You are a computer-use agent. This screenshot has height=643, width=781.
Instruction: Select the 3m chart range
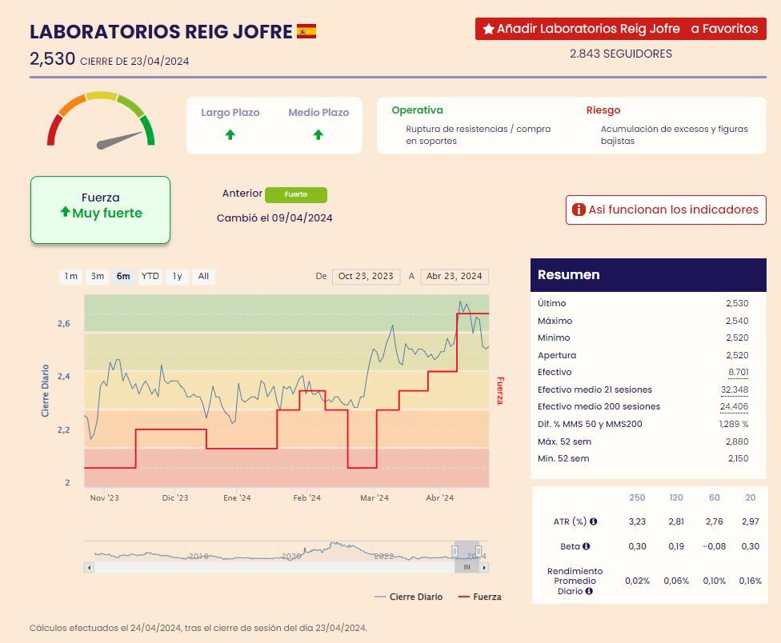pos(98,276)
